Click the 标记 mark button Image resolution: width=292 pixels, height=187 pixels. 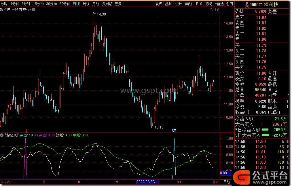pyautogui.click(x=209, y=4)
